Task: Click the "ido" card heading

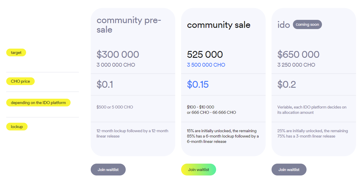Action: point(284,25)
